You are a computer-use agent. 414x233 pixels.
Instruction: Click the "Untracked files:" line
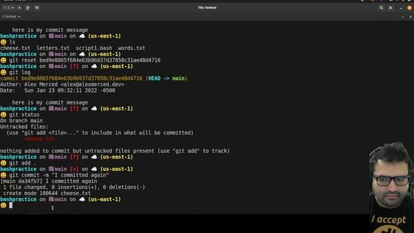click(x=25, y=127)
